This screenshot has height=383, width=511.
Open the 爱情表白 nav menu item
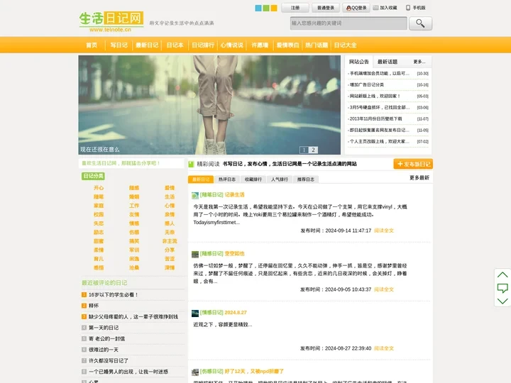click(x=287, y=45)
